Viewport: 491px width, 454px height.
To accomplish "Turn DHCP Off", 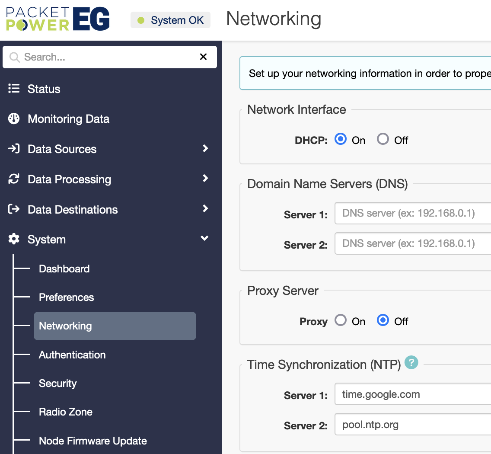I will point(383,139).
